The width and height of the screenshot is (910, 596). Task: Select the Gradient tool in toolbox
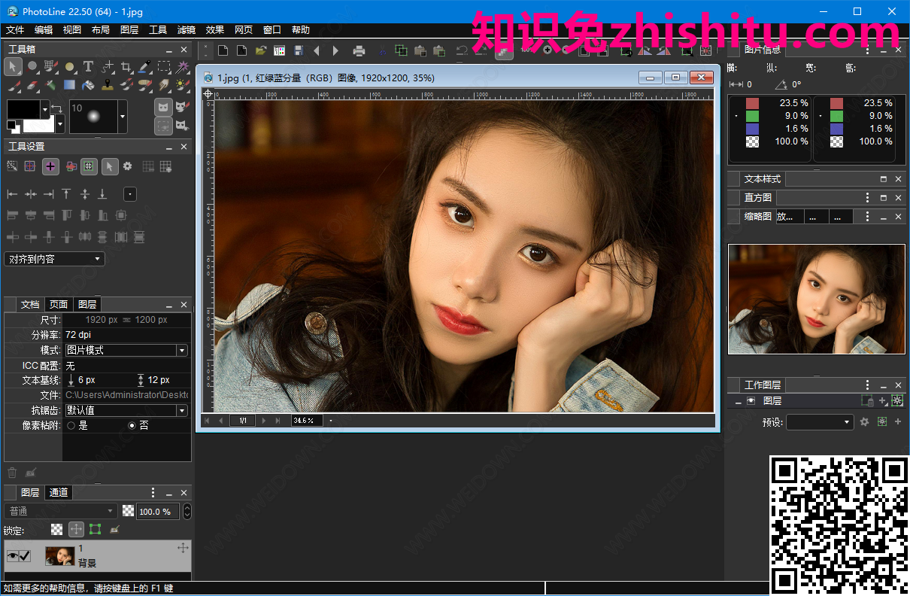[69, 84]
